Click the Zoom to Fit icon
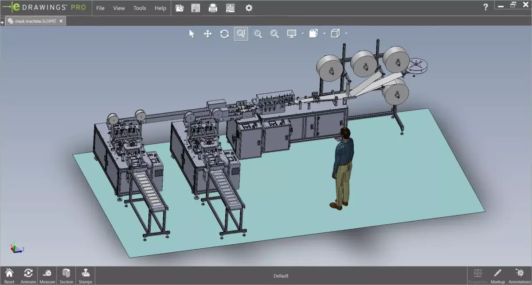The height and width of the screenshot is (285, 532). coord(274,34)
